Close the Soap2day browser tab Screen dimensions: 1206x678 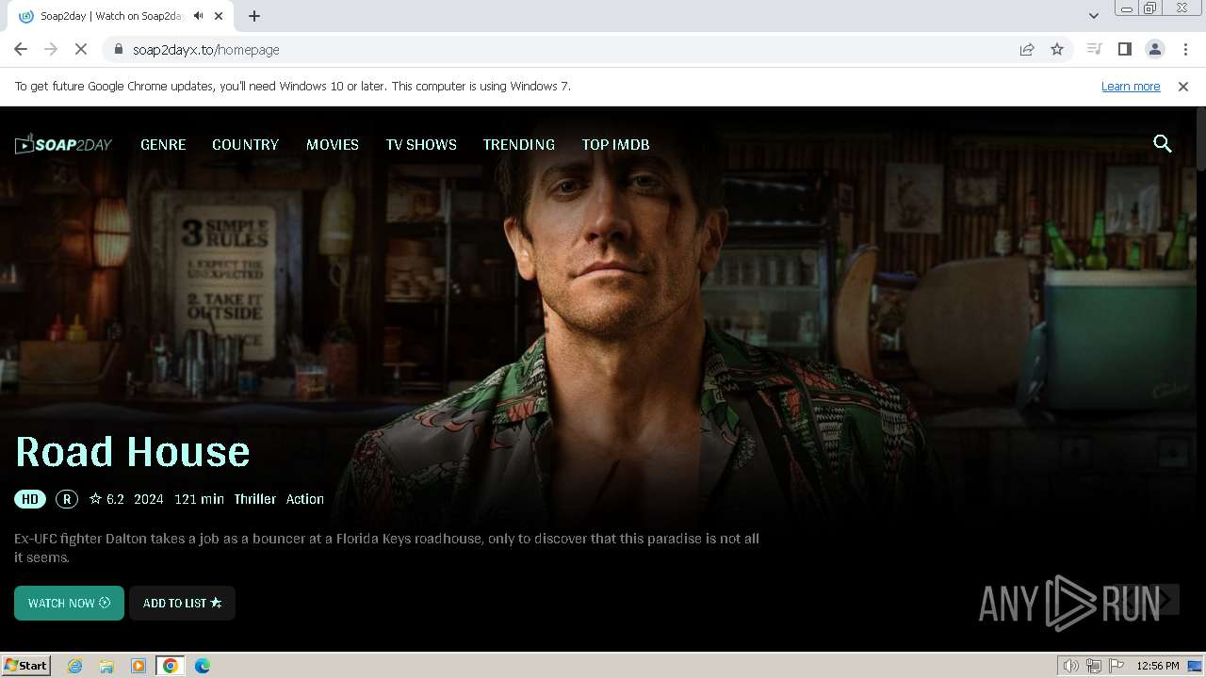click(x=219, y=16)
